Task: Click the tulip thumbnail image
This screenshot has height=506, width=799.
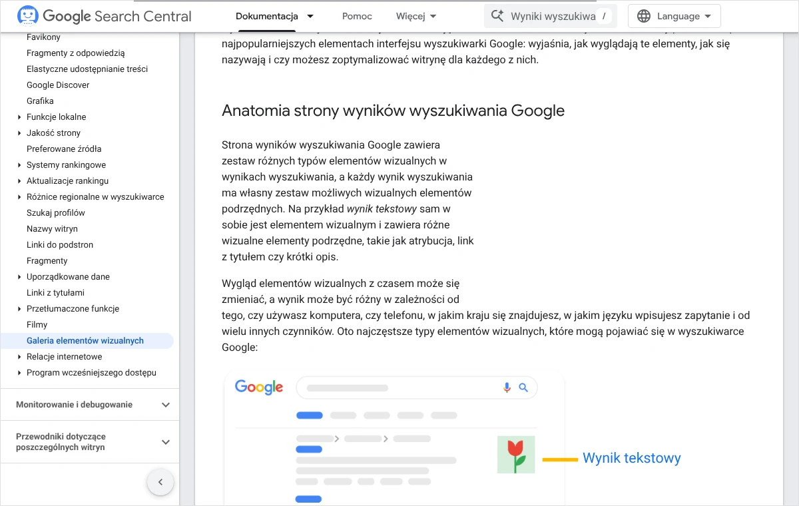Action: (516, 455)
